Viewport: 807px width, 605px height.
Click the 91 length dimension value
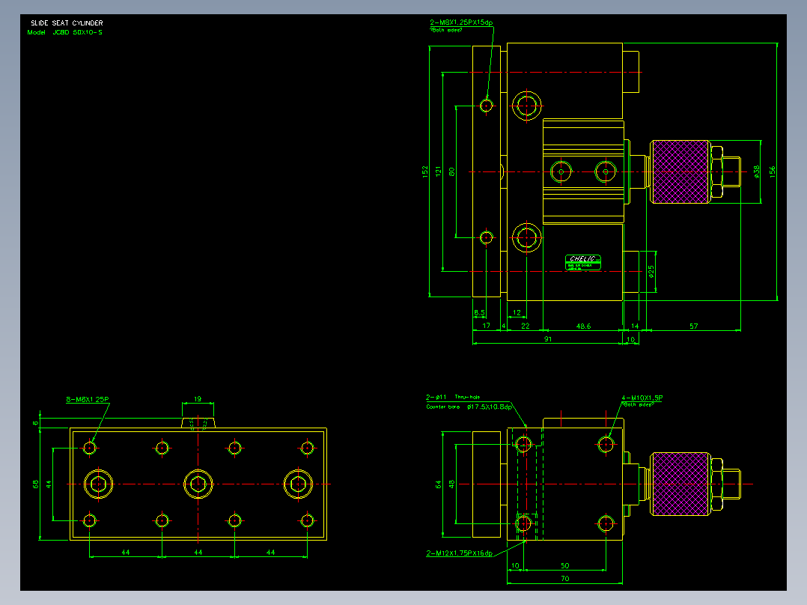click(548, 338)
